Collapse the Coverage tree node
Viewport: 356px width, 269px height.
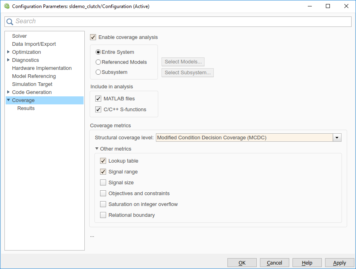click(x=9, y=100)
